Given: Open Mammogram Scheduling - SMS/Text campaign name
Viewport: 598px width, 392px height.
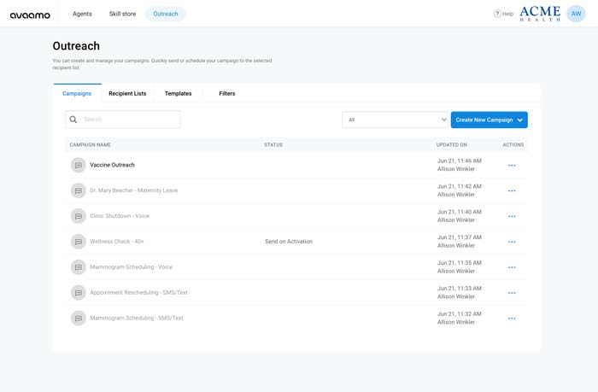Looking at the screenshot, I should (137, 318).
